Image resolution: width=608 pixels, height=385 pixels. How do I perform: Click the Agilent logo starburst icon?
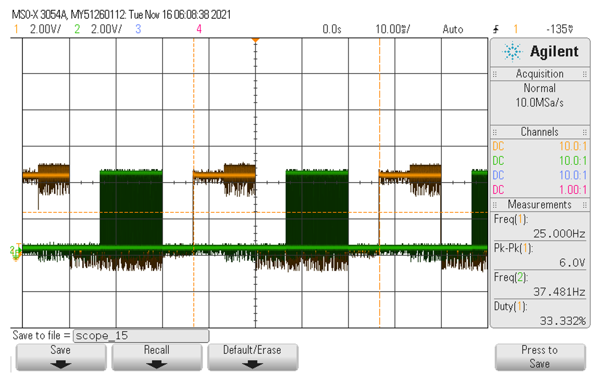click(x=513, y=52)
